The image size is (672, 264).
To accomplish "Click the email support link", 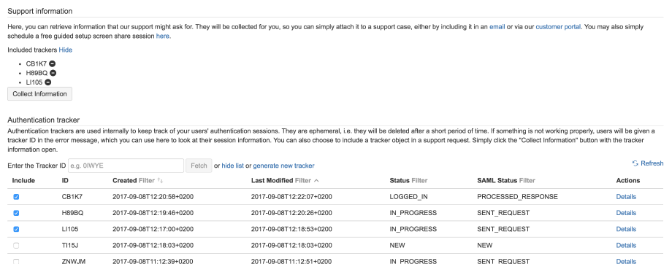I will (497, 26).
